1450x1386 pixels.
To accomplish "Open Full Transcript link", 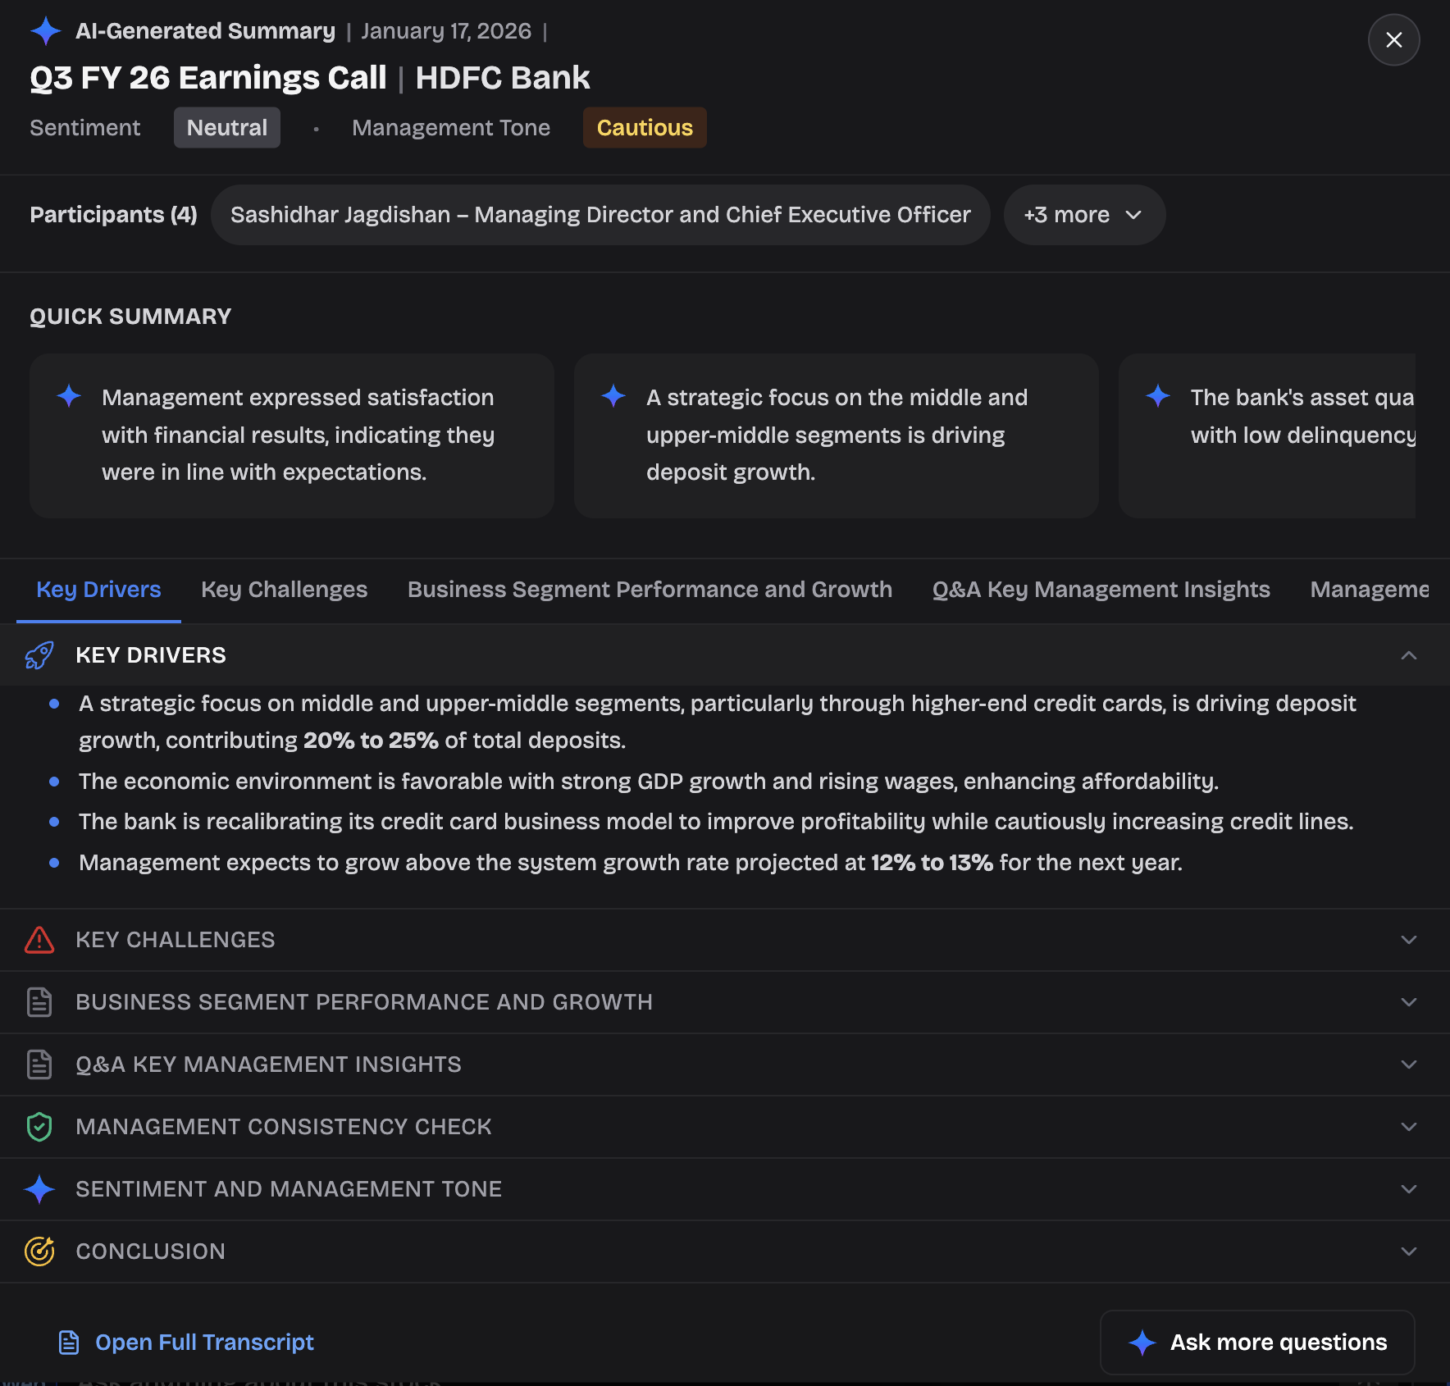I will (x=204, y=1343).
